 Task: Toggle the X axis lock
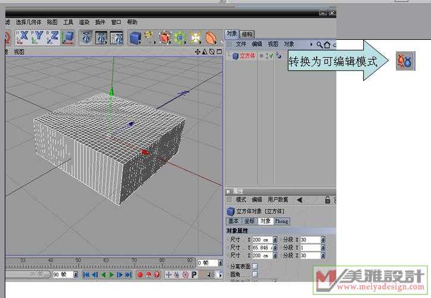pyautogui.click(x=23, y=37)
